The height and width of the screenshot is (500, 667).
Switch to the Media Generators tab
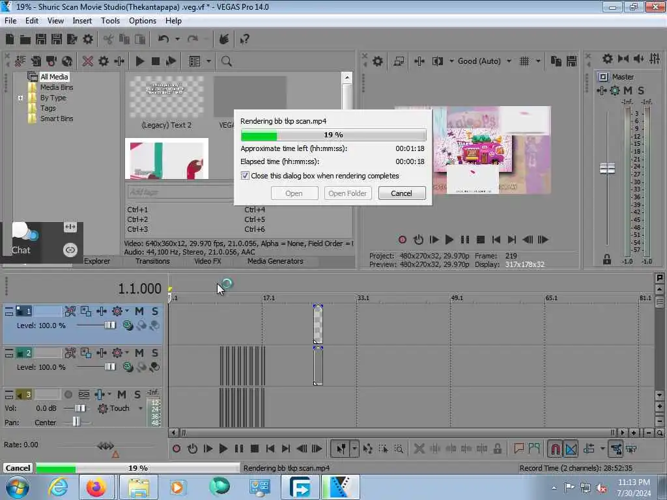(x=276, y=261)
